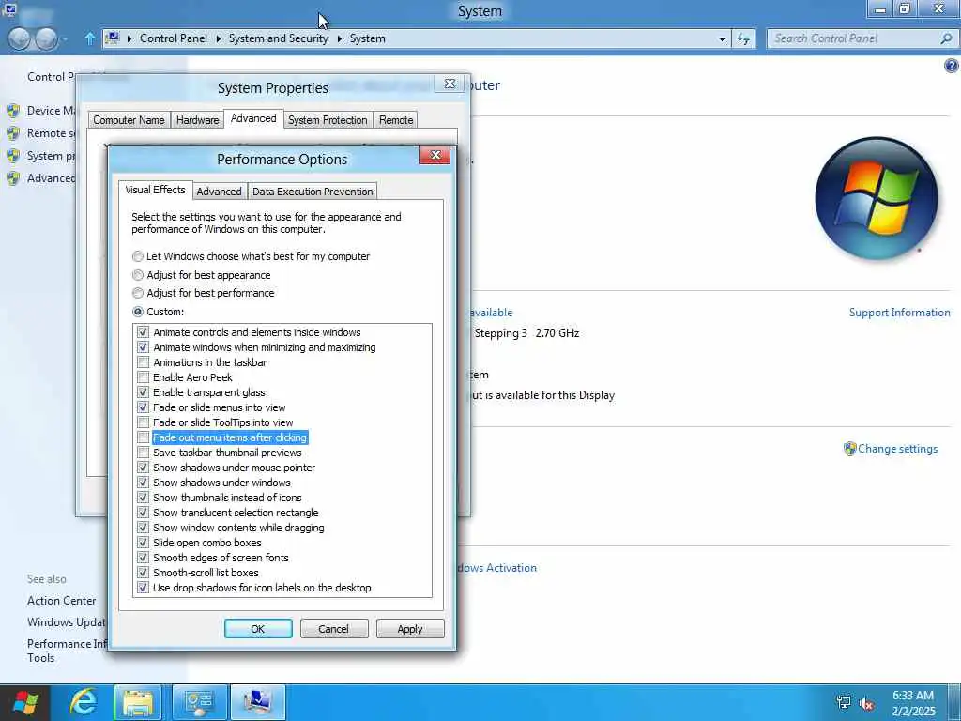Click the Back navigation arrow
The height and width of the screenshot is (721, 961).
(x=19, y=38)
